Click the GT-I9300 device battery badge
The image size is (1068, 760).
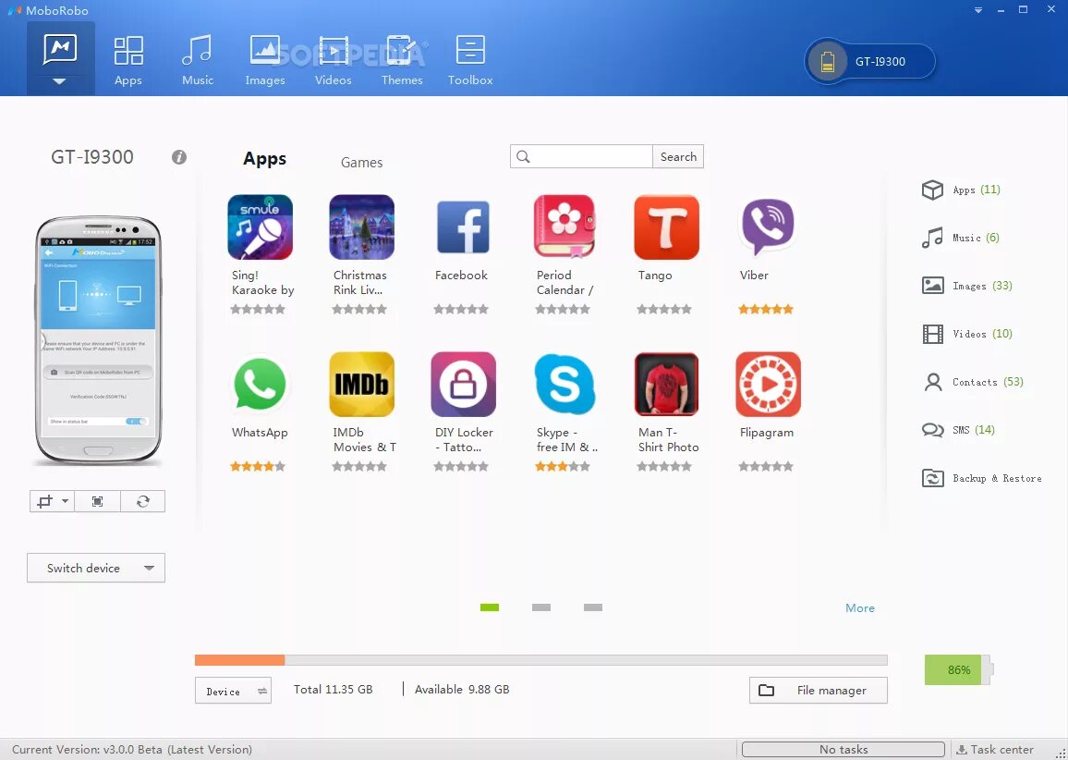pos(869,61)
